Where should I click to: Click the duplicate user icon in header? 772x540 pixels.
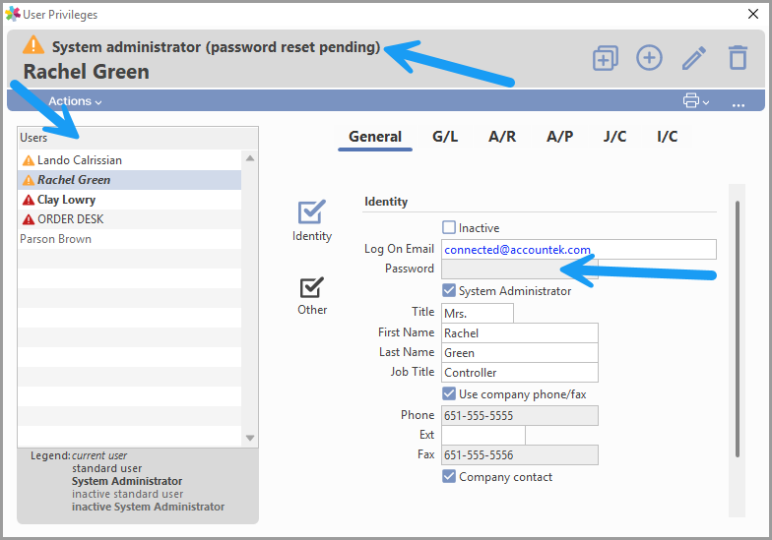[x=605, y=58]
